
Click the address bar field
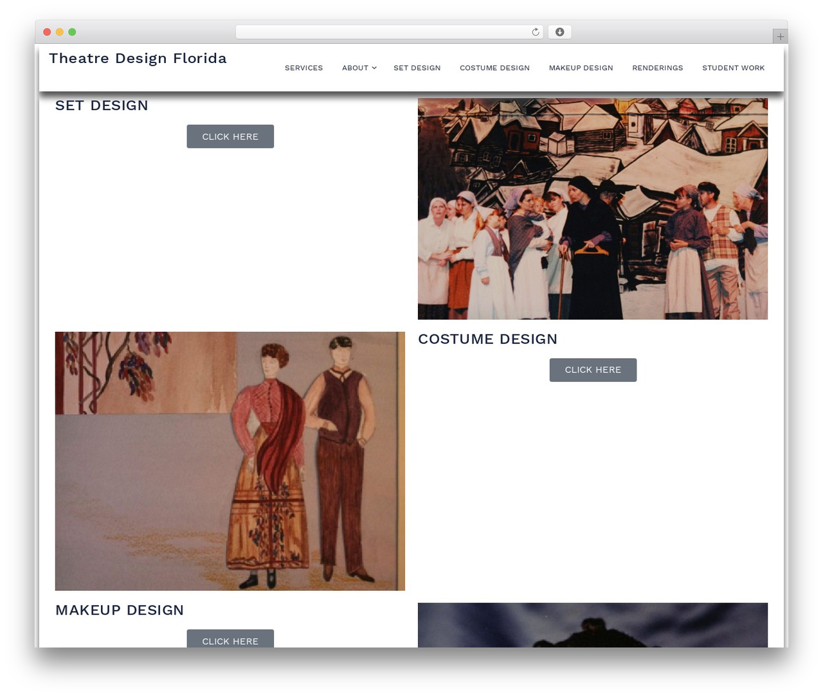coord(389,32)
